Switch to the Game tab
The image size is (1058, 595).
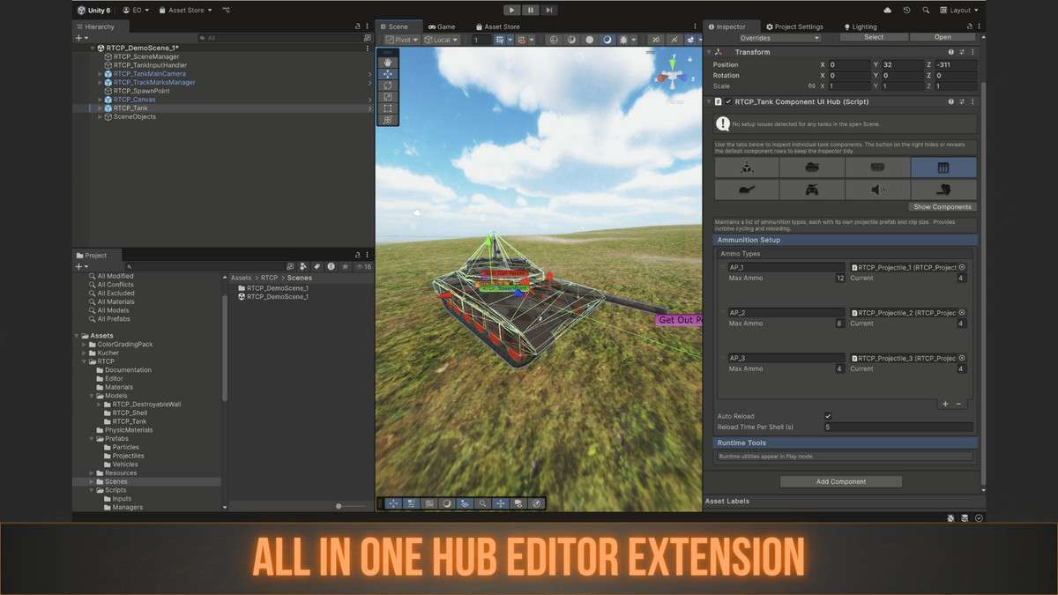point(442,26)
